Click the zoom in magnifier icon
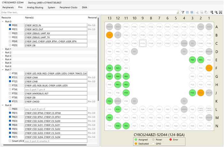The image size is (224, 147). (212, 12)
